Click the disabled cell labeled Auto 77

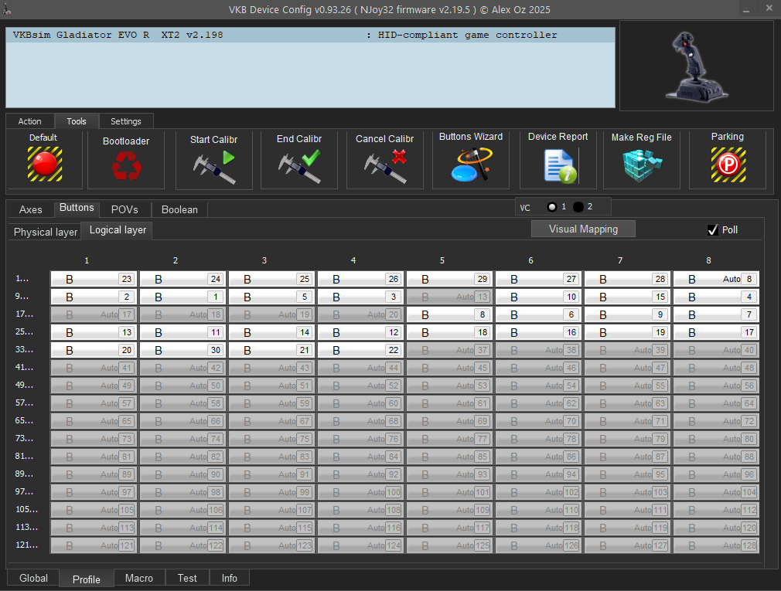tap(450, 439)
